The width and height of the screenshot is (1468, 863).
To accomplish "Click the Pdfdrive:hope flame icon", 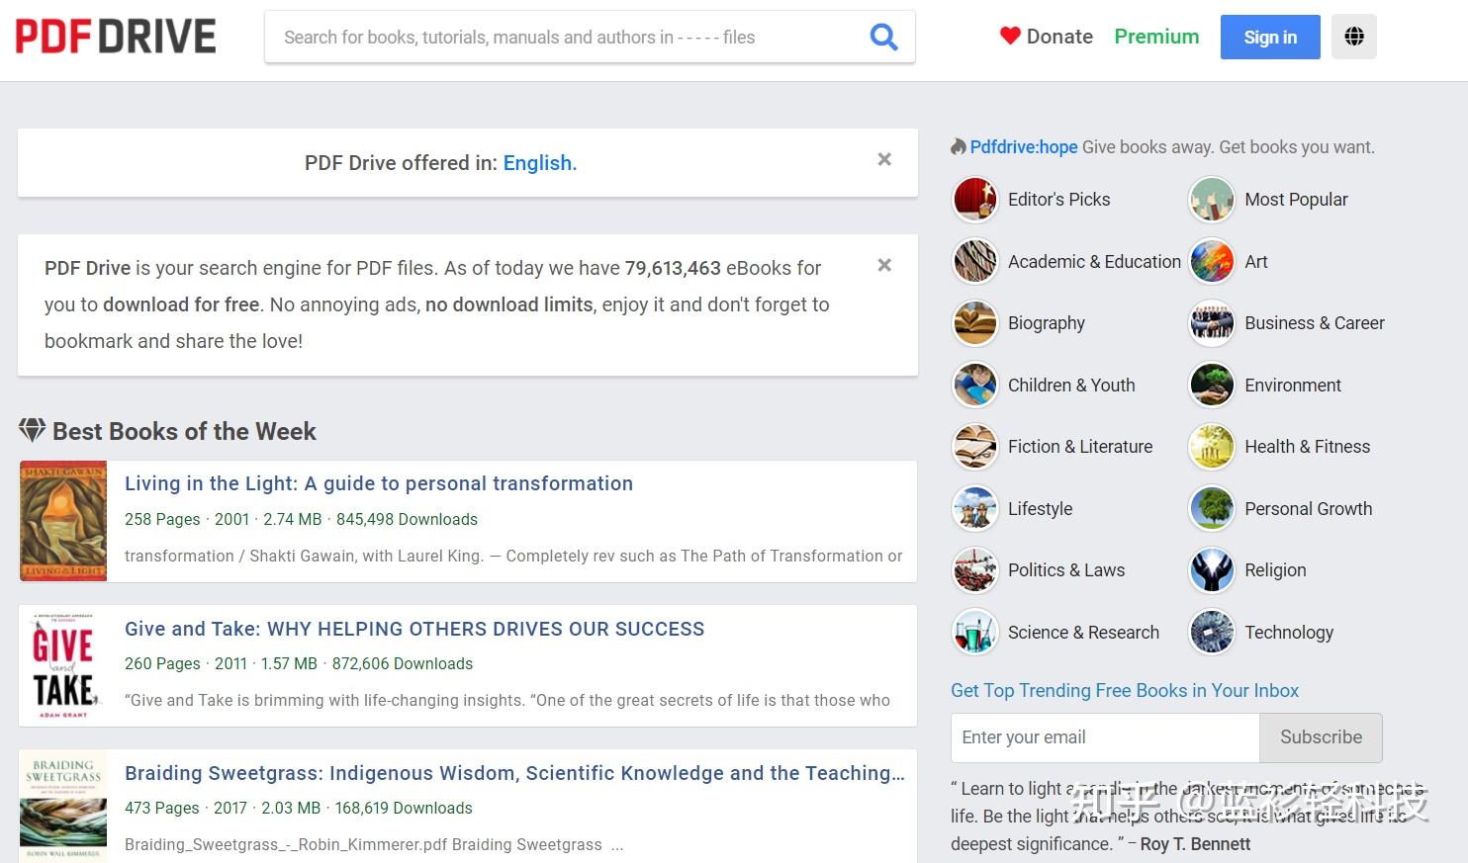I will click(959, 147).
